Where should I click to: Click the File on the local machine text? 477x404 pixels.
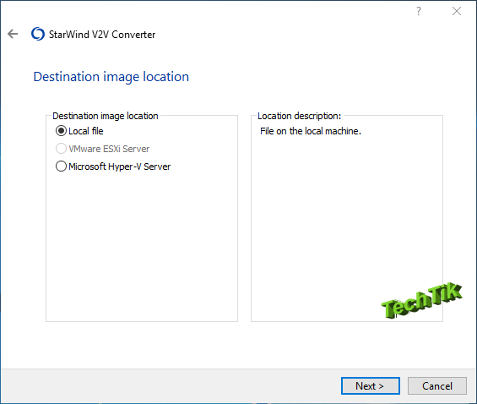[x=311, y=131]
